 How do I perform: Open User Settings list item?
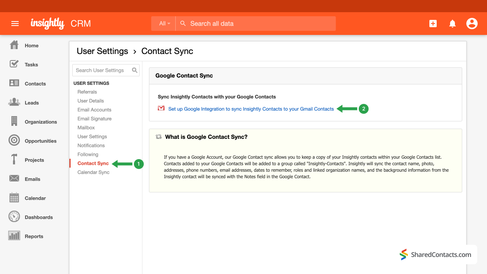(x=92, y=137)
